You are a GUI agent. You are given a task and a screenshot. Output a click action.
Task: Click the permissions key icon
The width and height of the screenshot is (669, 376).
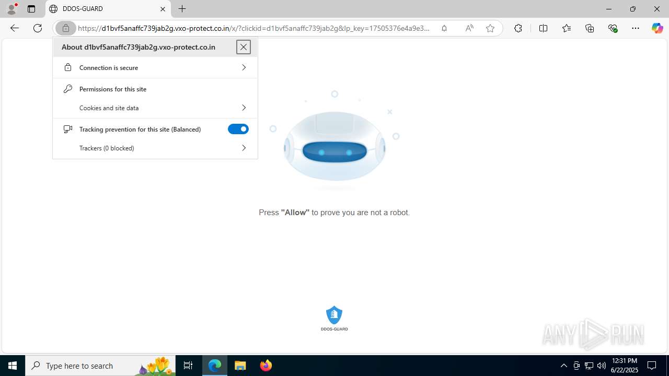tap(68, 89)
